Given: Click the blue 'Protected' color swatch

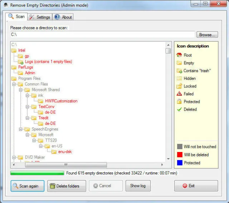Looking at the screenshot, I should [x=180, y=163].
